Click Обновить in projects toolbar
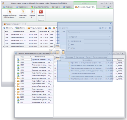Viewport: 127px width, 120px height. (x=8, y=28)
